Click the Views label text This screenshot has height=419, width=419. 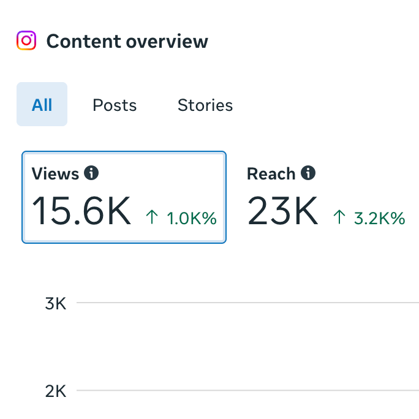[55, 174]
